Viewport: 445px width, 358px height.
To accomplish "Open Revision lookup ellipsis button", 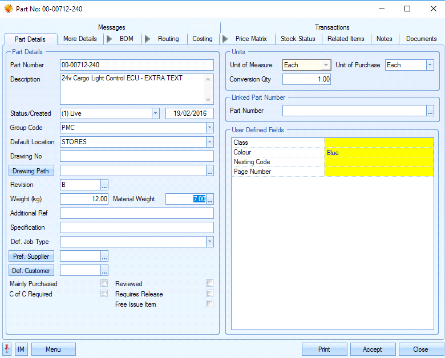I will coord(104,185).
